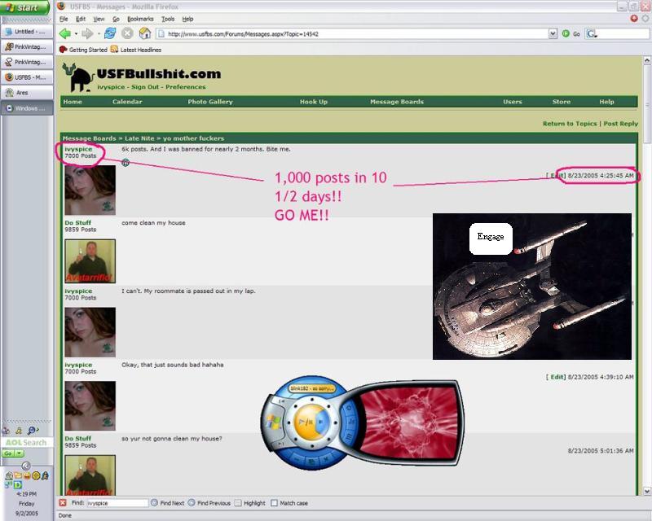Open the Bookmarks menu
The width and height of the screenshot is (652, 521).
pos(140,19)
